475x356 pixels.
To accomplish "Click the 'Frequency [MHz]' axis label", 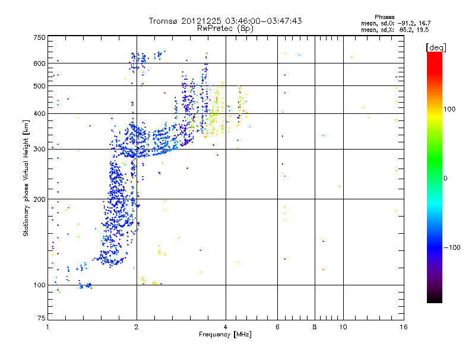I will (225, 335).
